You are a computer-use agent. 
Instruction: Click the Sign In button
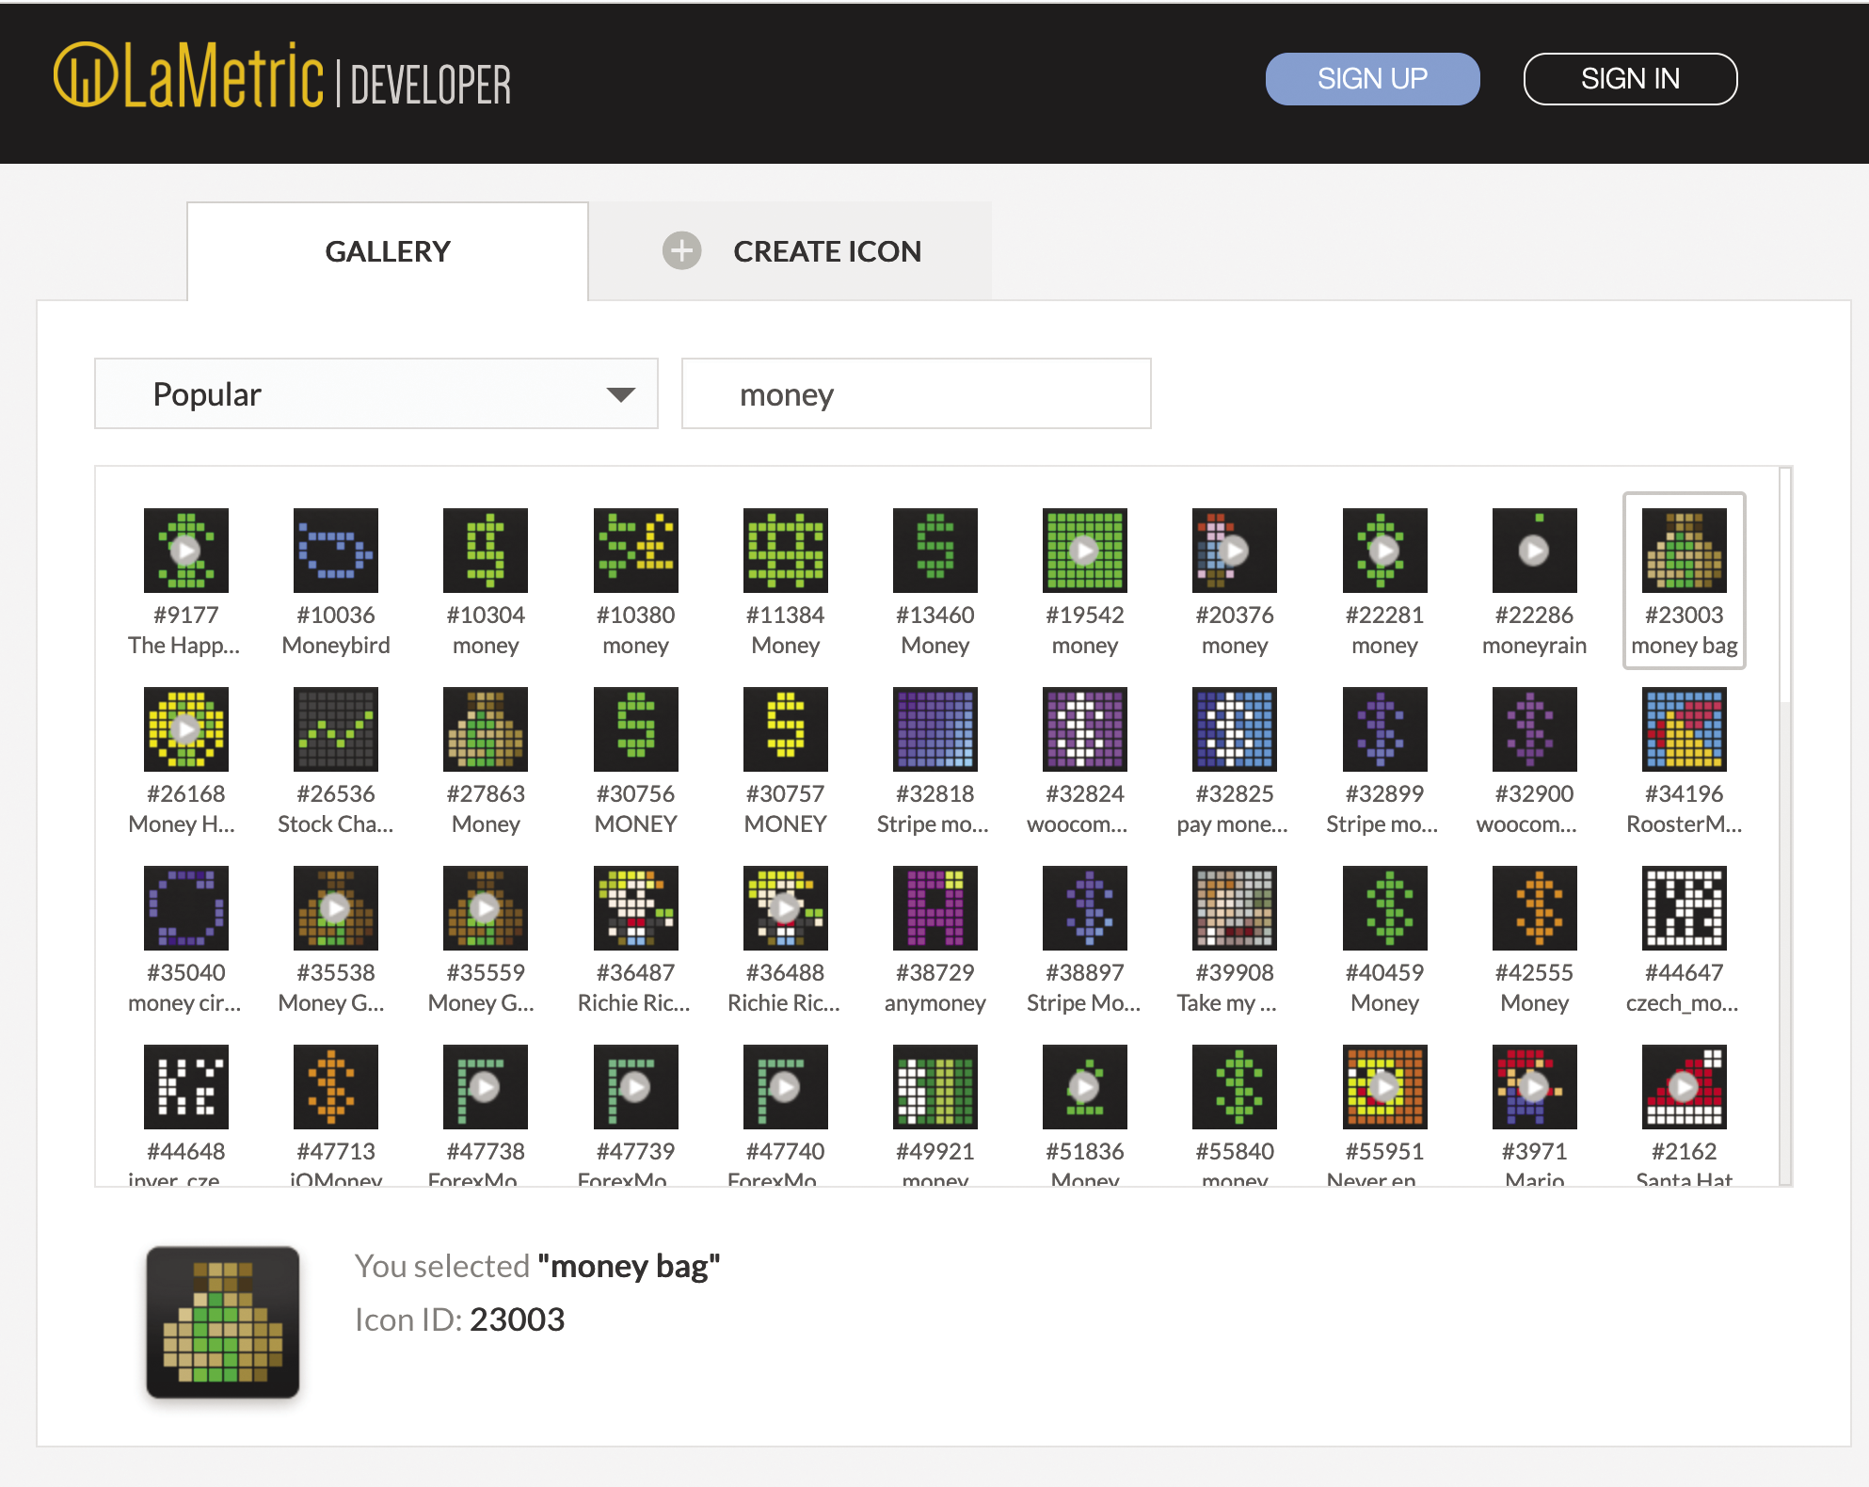[x=1630, y=78]
